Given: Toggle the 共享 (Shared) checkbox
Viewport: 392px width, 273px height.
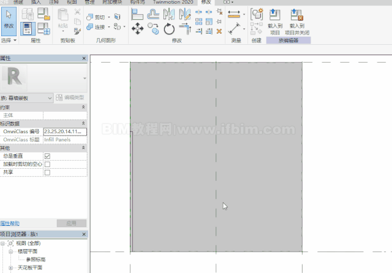Looking at the screenshot, I should [x=47, y=172].
